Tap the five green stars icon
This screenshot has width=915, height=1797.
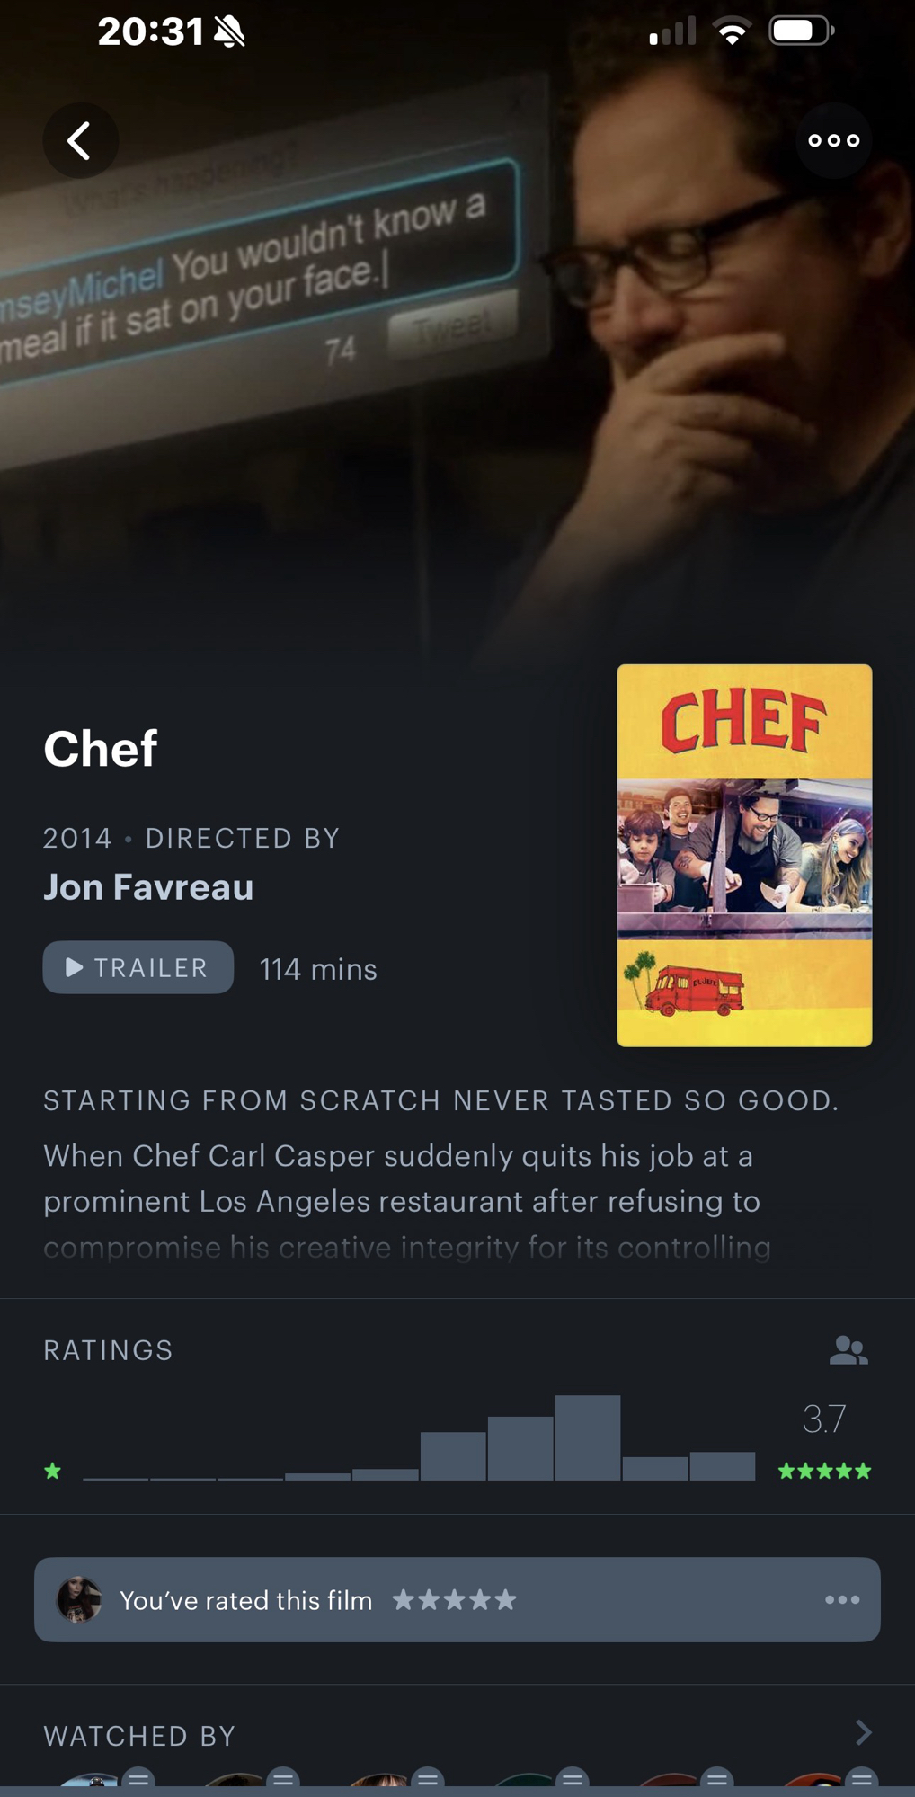point(824,1471)
